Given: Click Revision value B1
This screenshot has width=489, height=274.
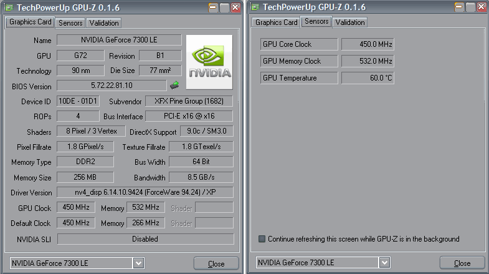Looking at the screenshot, I should coord(160,56).
